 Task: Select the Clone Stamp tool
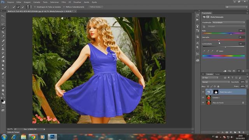[3, 49]
